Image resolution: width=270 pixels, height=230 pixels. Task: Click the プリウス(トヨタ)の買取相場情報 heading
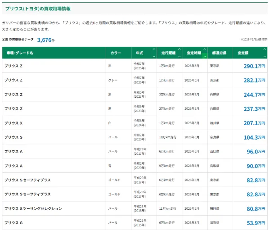pyautogui.click(x=38, y=9)
